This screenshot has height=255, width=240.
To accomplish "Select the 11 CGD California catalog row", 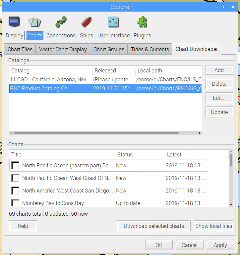I will 105,79.
